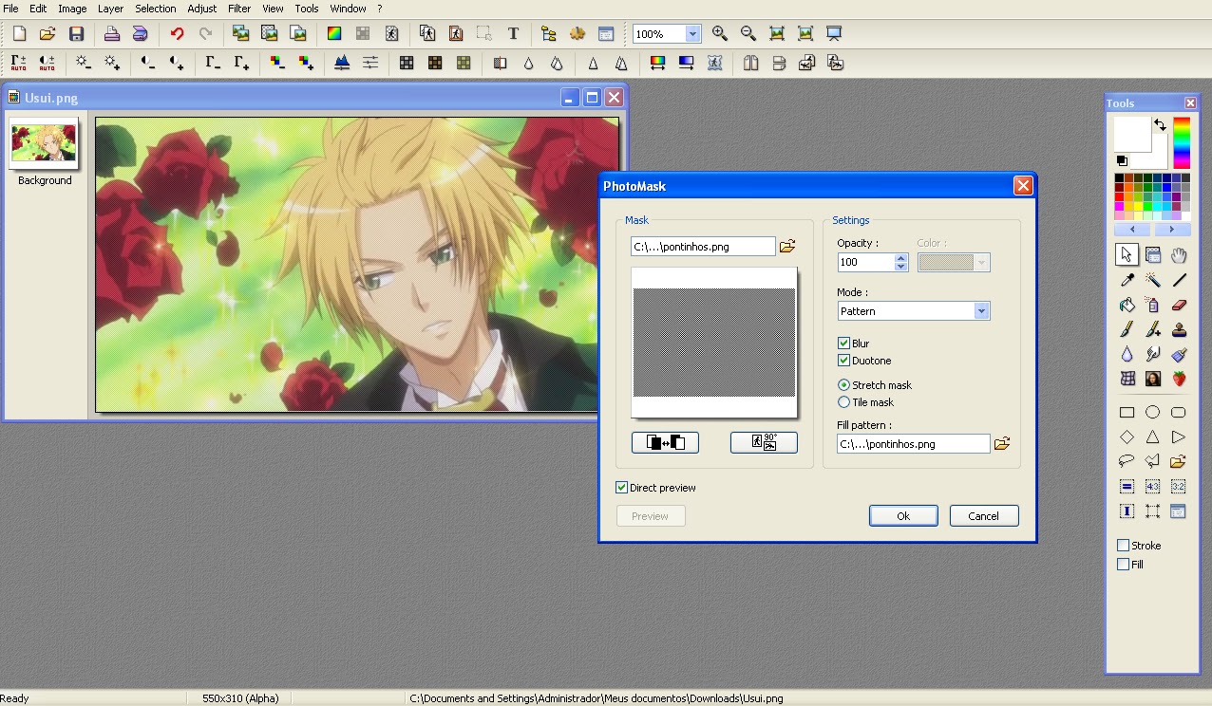The width and height of the screenshot is (1212, 706).
Task: Increase the Opacity value with up arrow
Action: (x=901, y=257)
